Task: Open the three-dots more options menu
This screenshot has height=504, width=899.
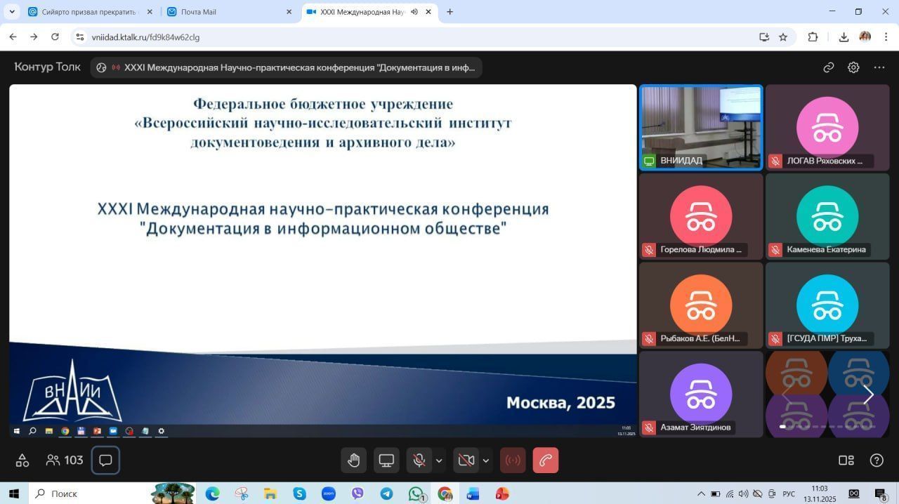Action: point(879,67)
